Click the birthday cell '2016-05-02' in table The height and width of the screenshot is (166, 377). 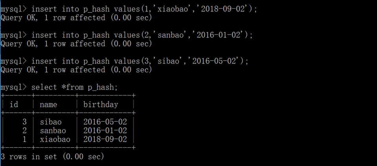point(105,122)
